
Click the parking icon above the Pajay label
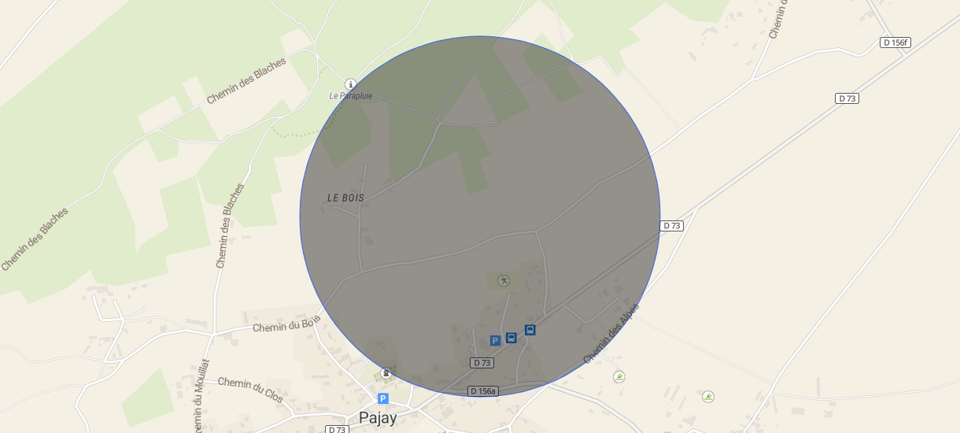tap(383, 398)
